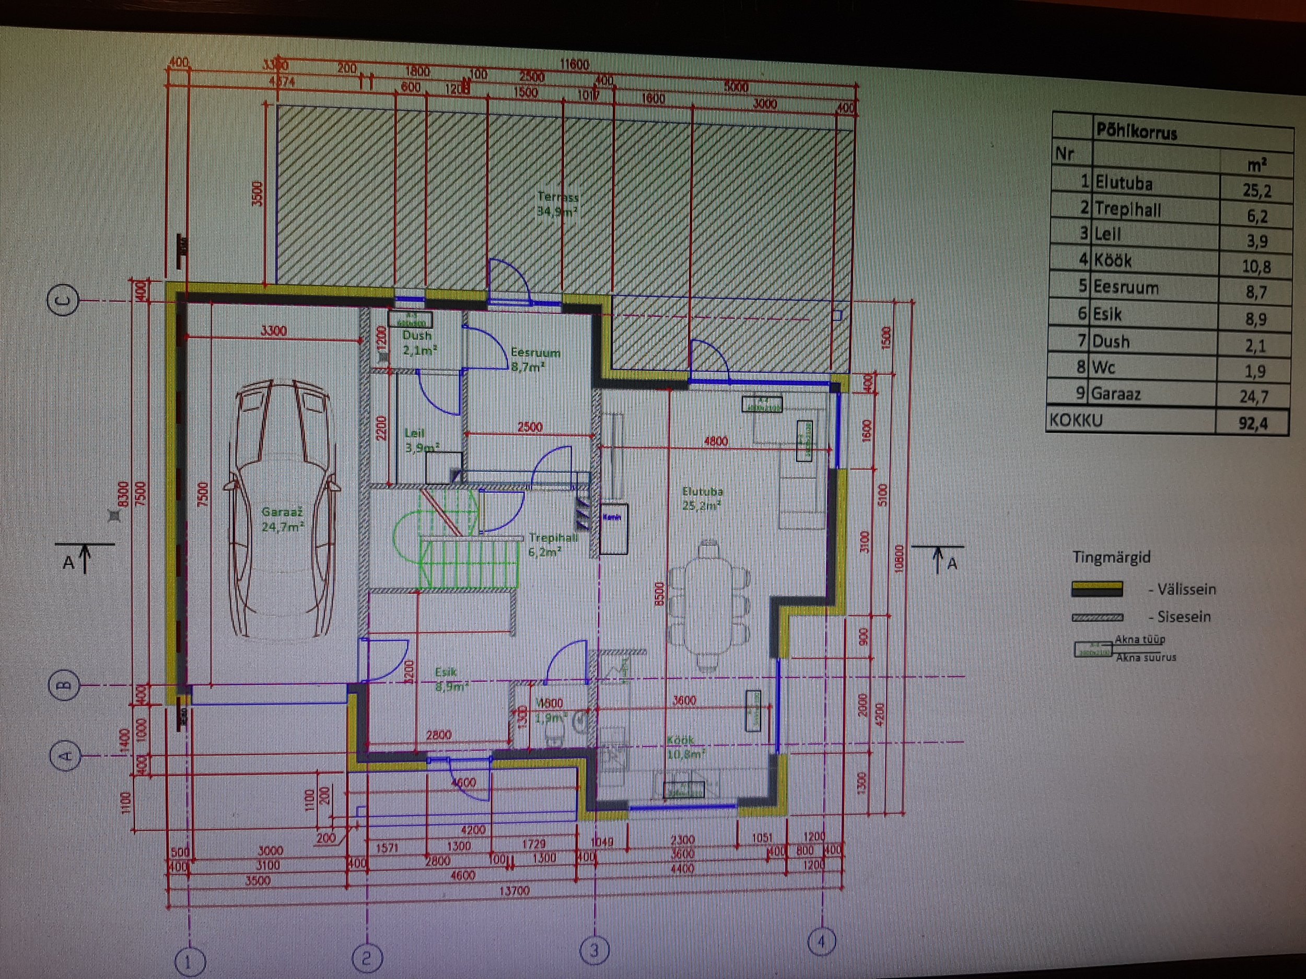Select the Elutuba row in the table
The height and width of the screenshot is (979, 1306).
coord(1124,183)
